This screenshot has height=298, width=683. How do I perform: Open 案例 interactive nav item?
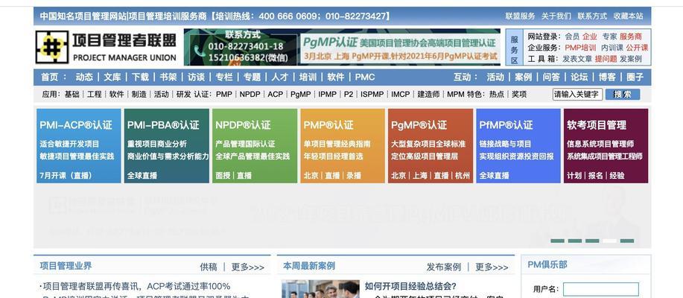tap(523, 77)
